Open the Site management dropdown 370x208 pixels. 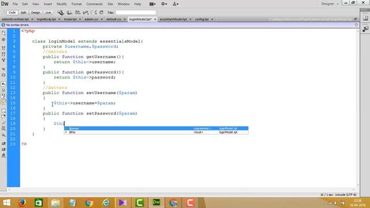point(175,4)
